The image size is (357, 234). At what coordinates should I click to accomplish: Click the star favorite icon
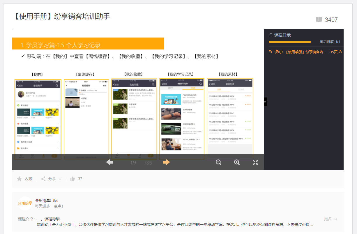click(19, 179)
